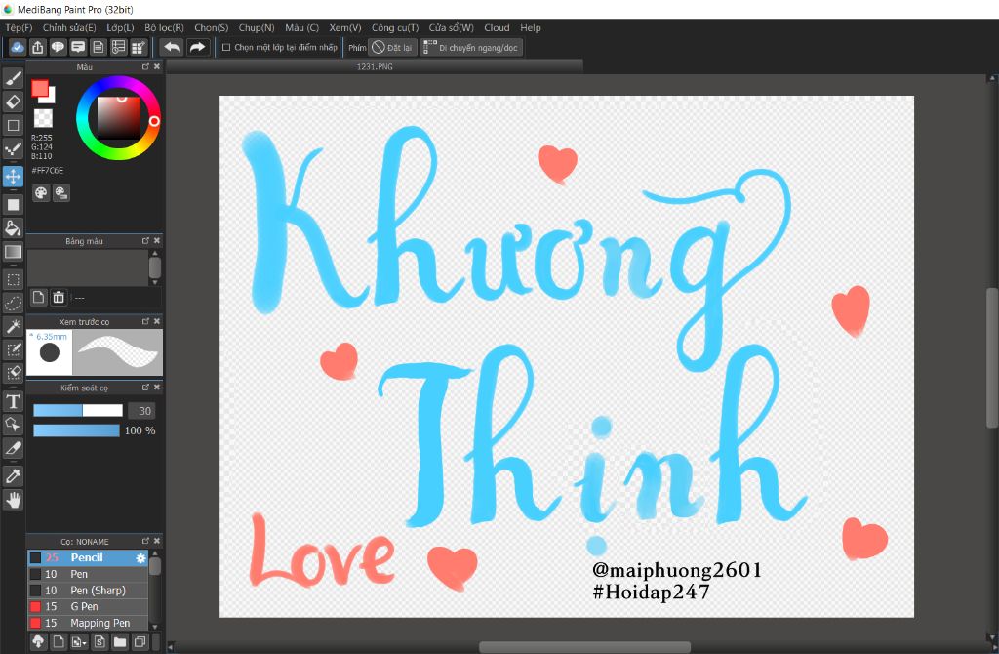Select the Move tool

[13, 177]
